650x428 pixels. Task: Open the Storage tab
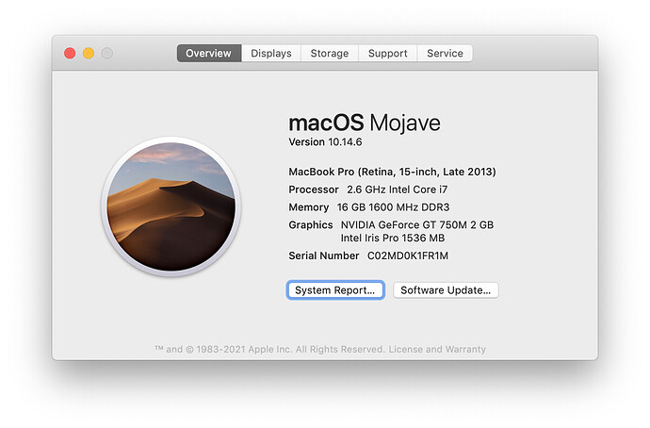330,53
